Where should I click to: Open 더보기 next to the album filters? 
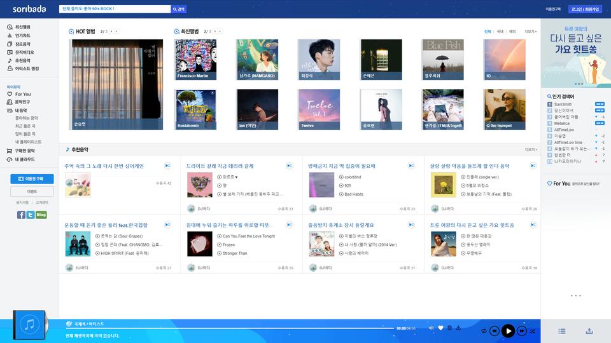point(530,32)
